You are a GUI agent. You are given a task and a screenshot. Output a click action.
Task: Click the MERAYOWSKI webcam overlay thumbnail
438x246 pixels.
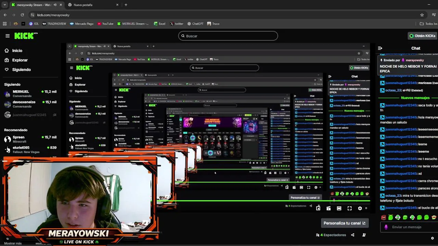click(79, 201)
